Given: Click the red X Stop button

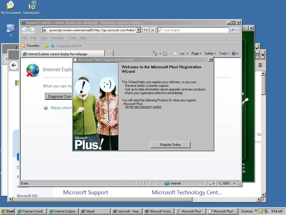Looking at the screenshot, I should [153, 30].
